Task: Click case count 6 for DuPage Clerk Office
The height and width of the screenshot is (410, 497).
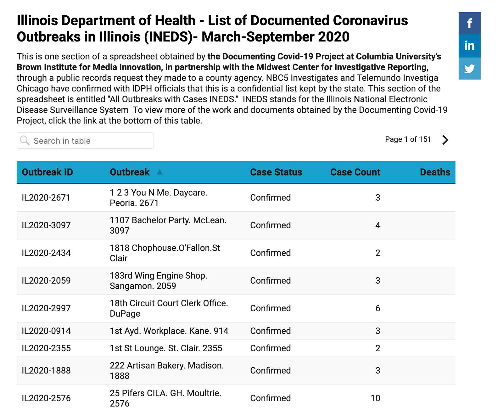Action: point(378,308)
